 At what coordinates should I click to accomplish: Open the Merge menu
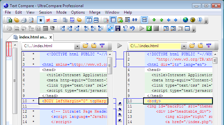point(95,12)
